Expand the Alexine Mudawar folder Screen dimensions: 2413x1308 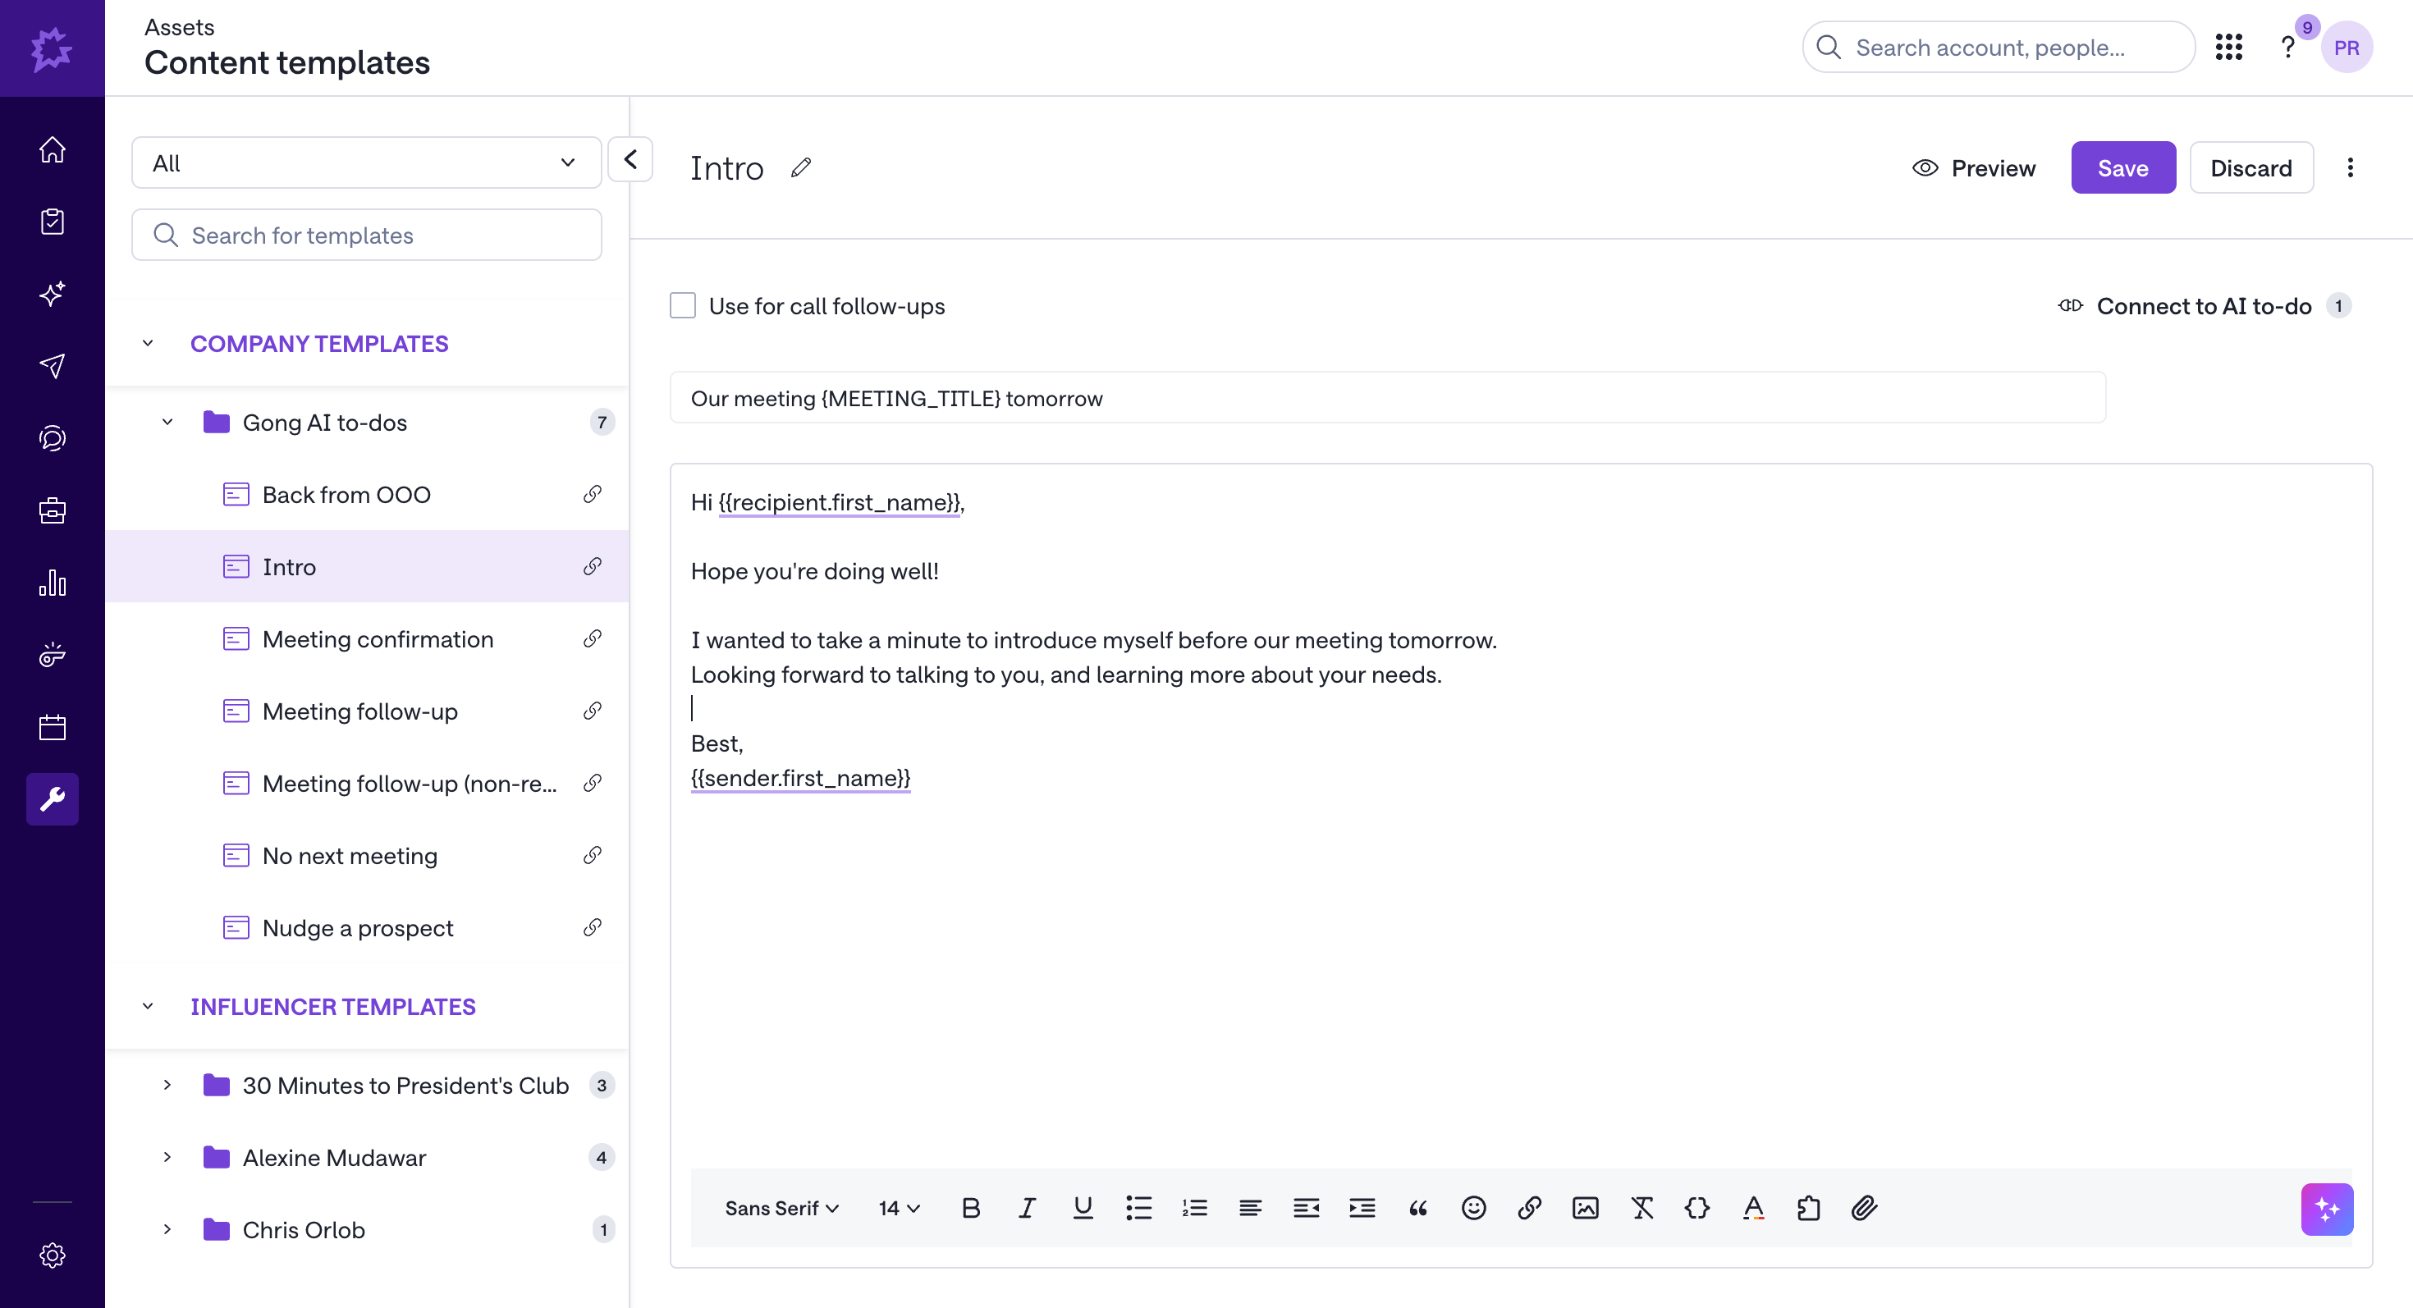pos(167,1157)
